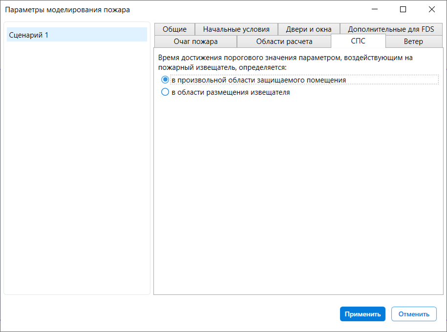Close the Параметры моделирования пожара dialog

click(x=431, y=9)
